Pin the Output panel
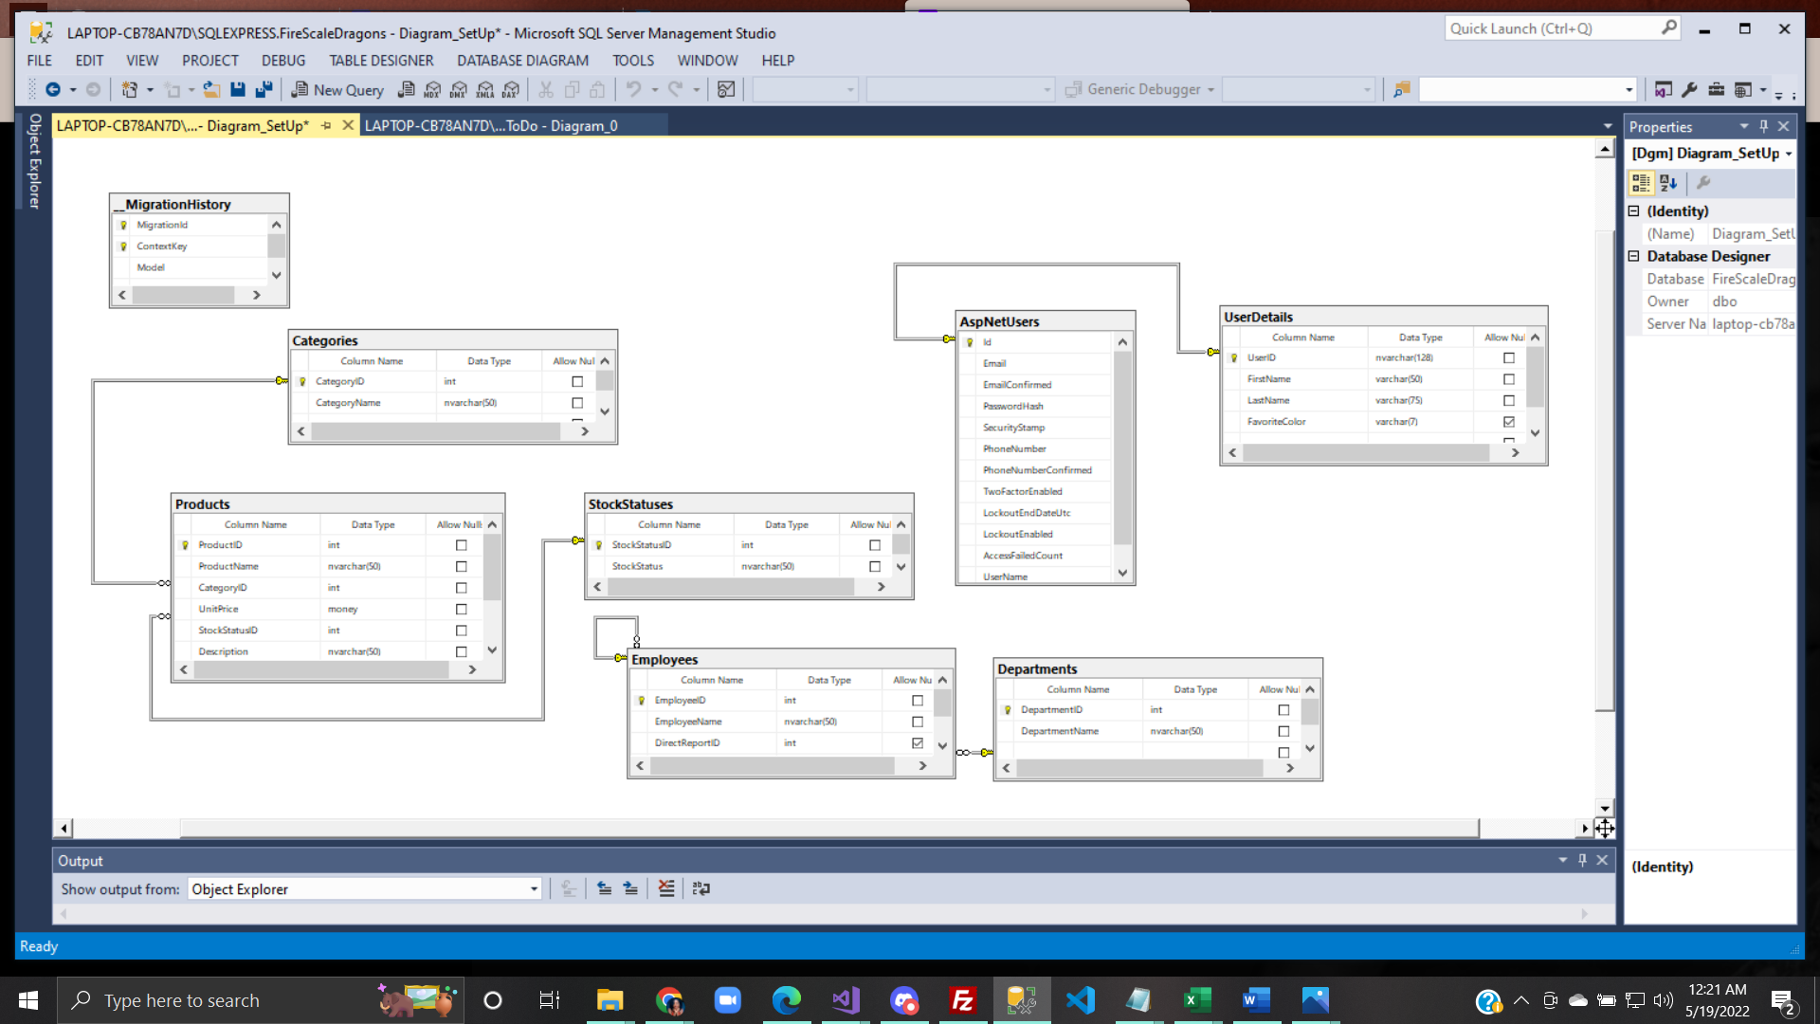 1582,860
